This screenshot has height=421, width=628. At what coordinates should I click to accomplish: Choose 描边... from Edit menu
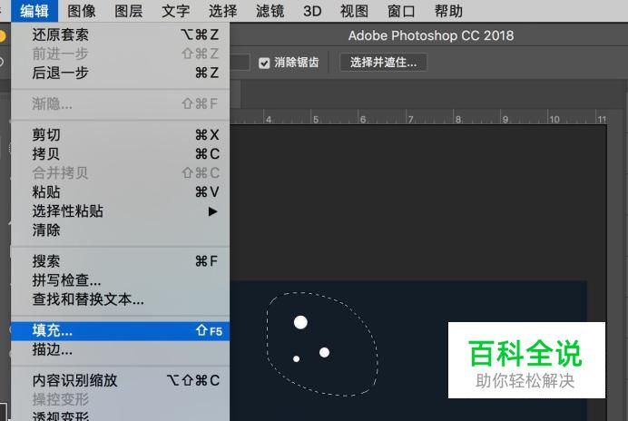(x=120, y=349)
